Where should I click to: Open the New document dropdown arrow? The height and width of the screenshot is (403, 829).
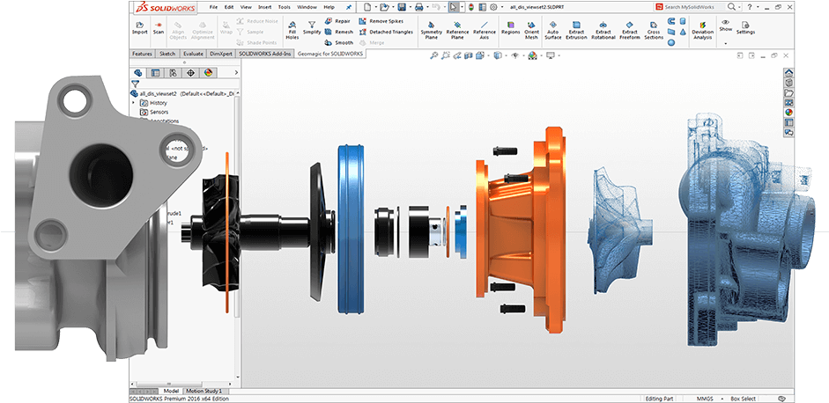376,7
